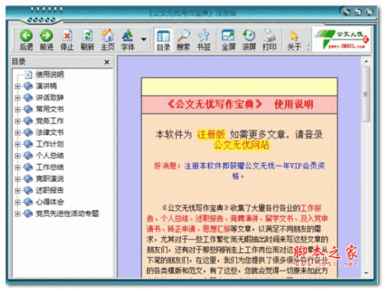Expand the 演讲稿 tree node
This screenshot has height=290, width=384.
coord(17,86)
